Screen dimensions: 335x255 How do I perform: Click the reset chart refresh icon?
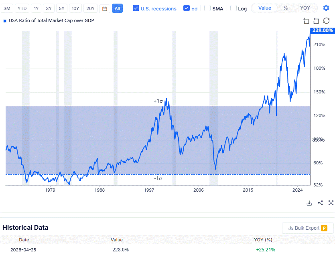[326, 21]
